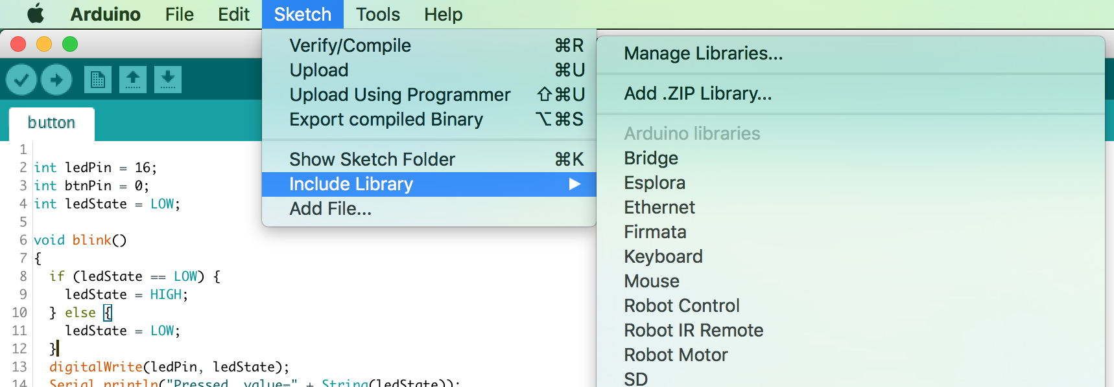Select Export compiled Binary
Image resolution: width=1114 pixels, height=387 pixels.
(429, 119)
